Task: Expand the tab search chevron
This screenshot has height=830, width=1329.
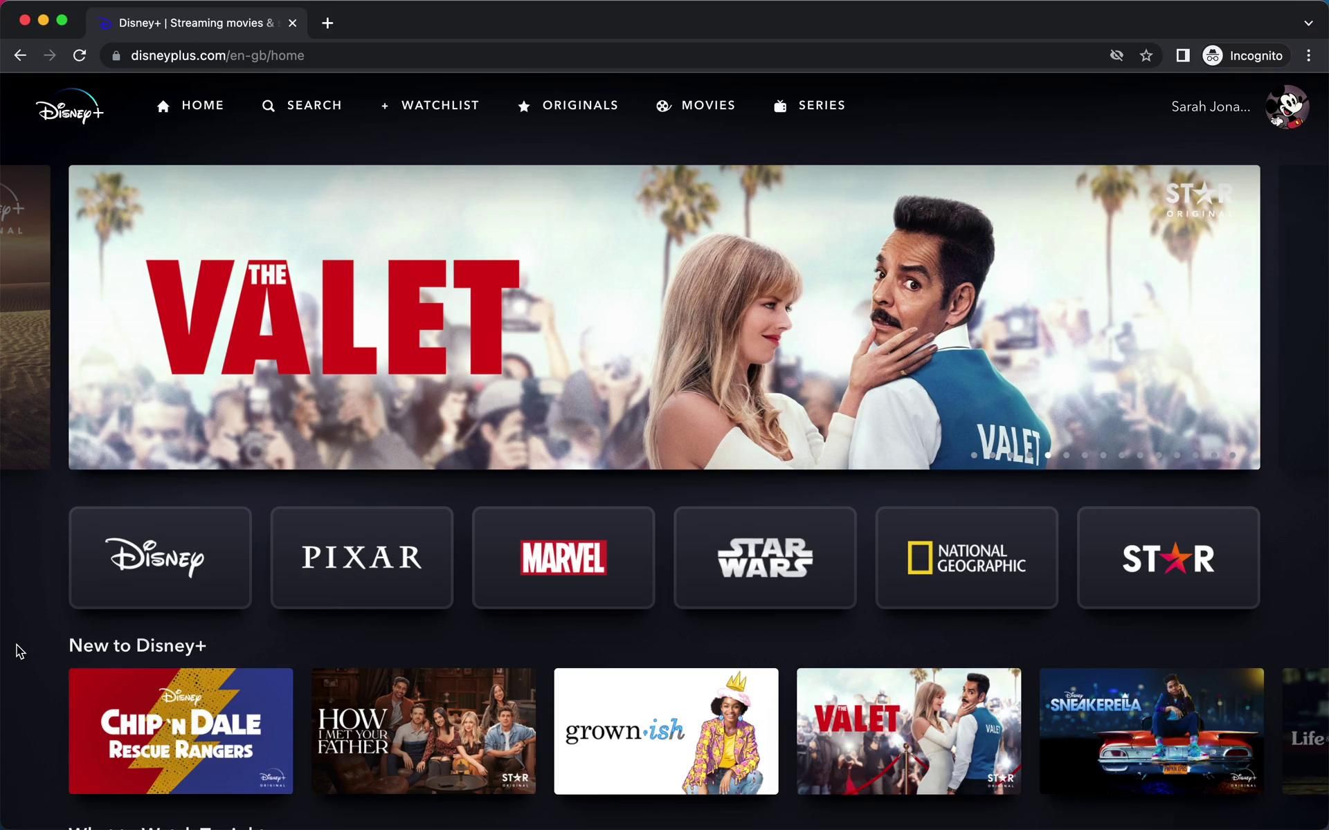Action: pos(1308,23)
